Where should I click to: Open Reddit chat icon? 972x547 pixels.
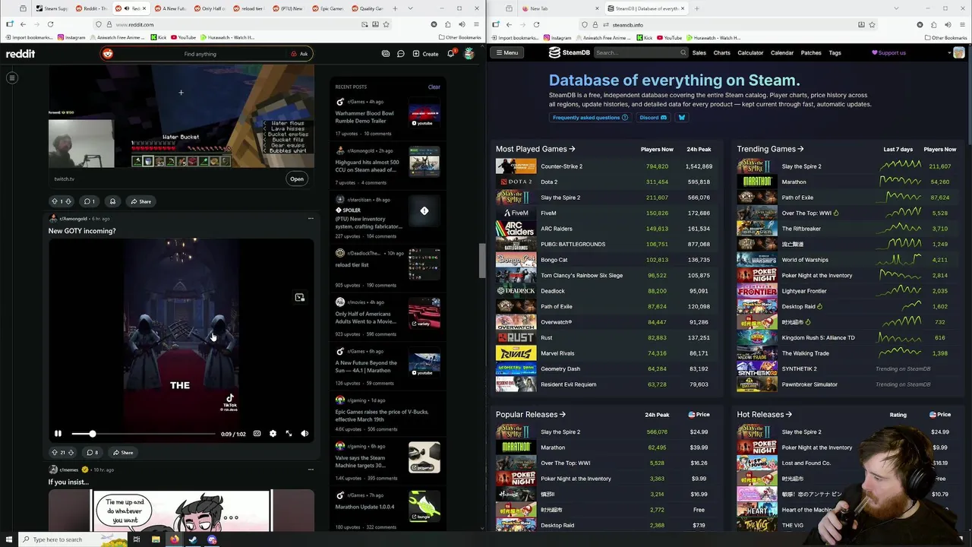(x=400, y=54)
